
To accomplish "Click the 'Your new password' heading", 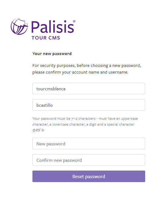I will 52,54.
